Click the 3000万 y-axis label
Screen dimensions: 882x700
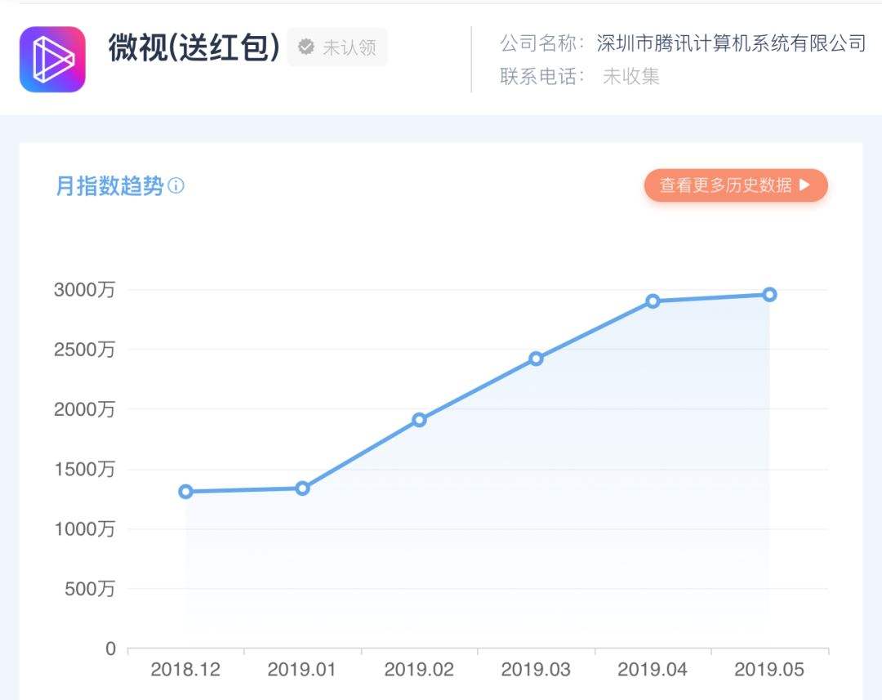pos(84,289)
